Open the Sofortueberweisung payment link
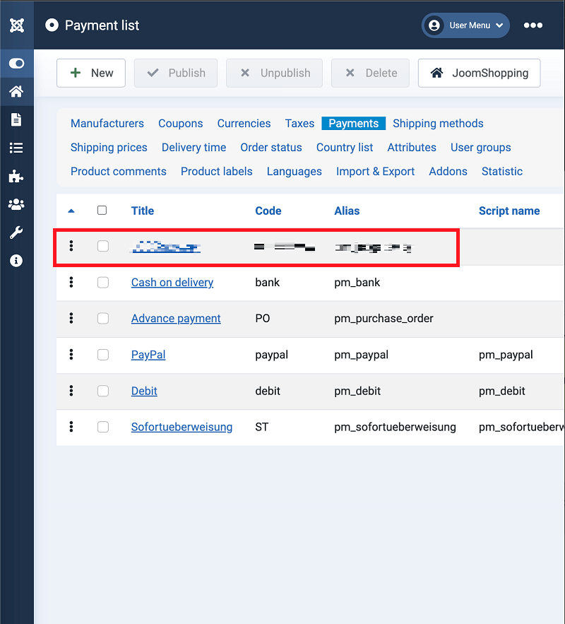Viewport: 565px width, 624px height. (x=182, y=427)
